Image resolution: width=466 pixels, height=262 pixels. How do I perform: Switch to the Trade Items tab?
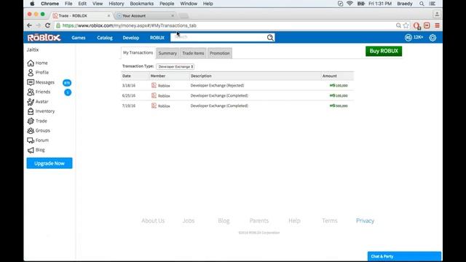pos(193,53)
